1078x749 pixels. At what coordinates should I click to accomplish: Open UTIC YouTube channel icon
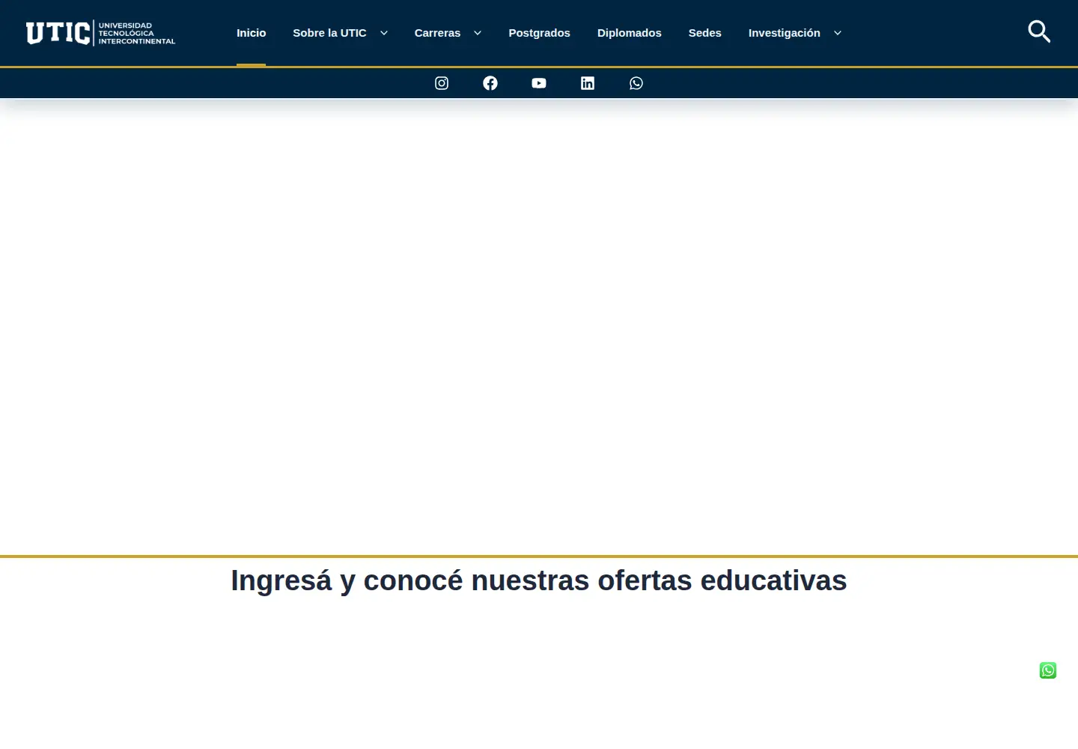[539, 83]
